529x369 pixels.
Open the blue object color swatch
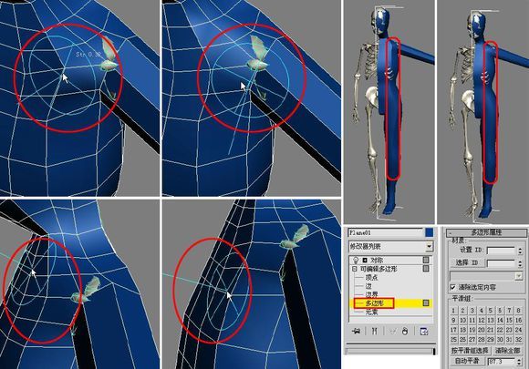(430, 232)
